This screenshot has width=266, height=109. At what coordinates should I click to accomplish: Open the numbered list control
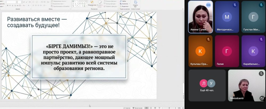(x=38, y=2)
